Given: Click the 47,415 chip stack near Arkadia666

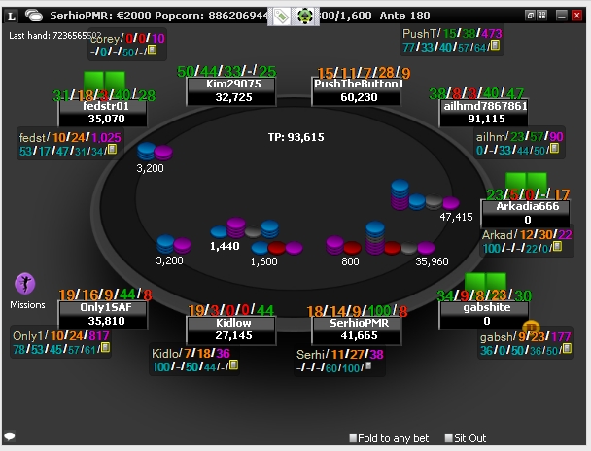Looking at the screenshot, I should pos(425,195).
